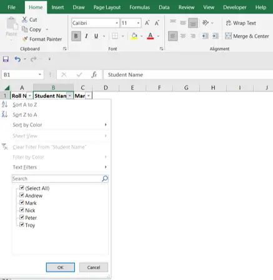Save the workbook from quick access
273x280 pixels.
click(6, 59)
